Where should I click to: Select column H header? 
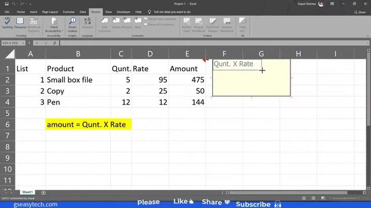[x=299, y=54]
